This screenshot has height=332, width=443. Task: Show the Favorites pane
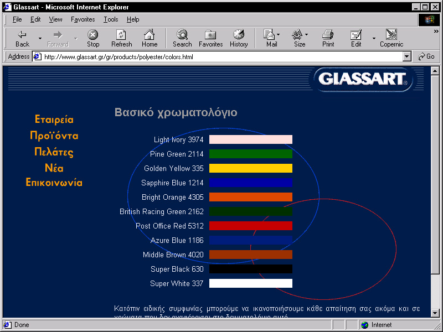pyautogui.click(x=210, y=38)
